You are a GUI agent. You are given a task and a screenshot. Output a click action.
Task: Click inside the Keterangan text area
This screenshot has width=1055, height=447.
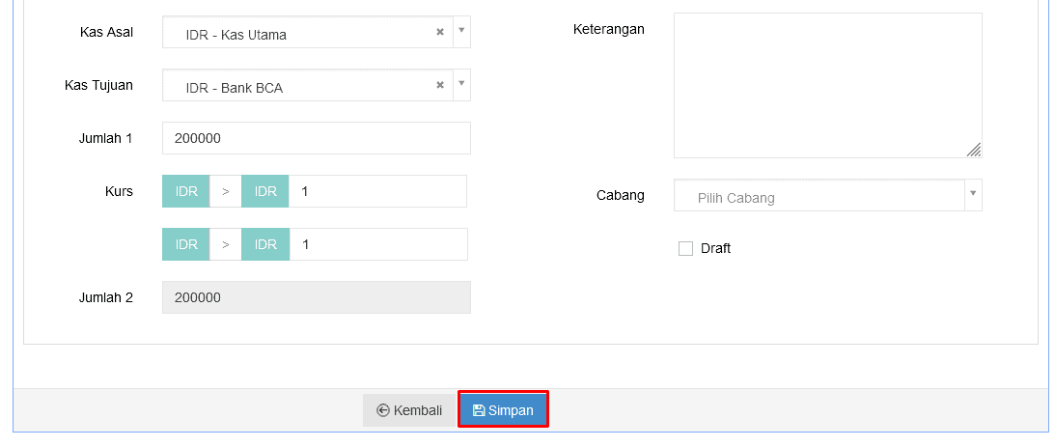(x=826, y=83)
